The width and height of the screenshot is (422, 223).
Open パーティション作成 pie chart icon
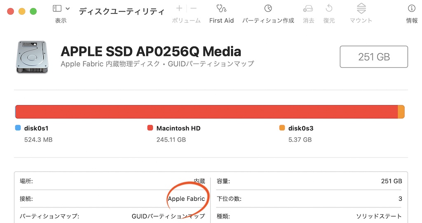click(x=268, y=9)
